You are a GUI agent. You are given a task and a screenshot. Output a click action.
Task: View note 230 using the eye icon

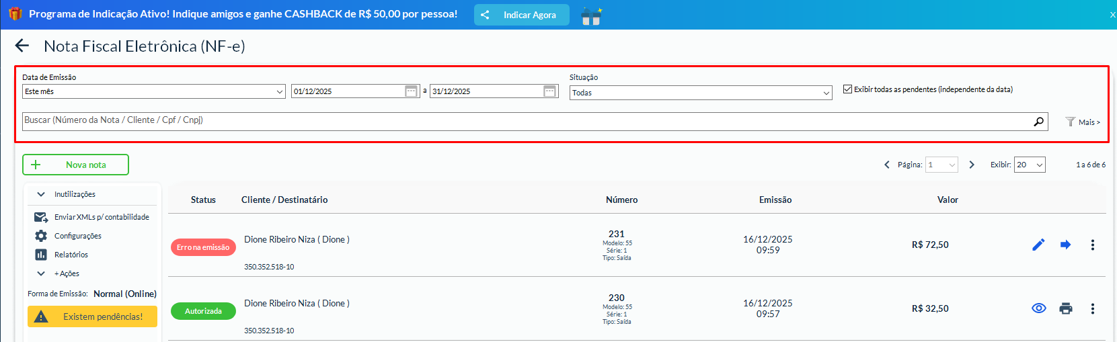click(1038, 308)
